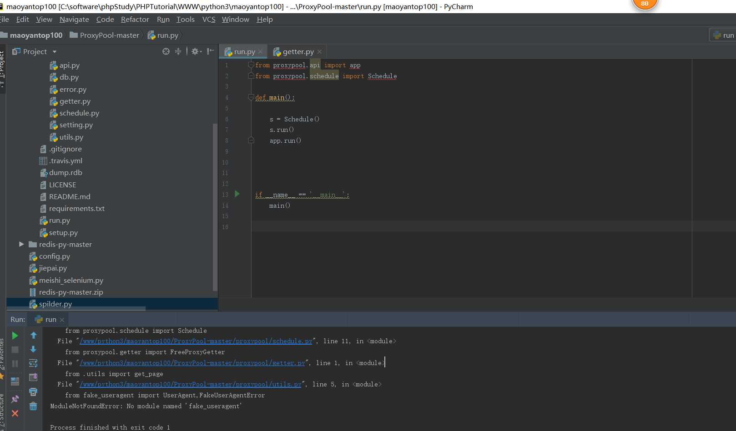Collapse the main function fold marker at line 4

click(251, 97)
